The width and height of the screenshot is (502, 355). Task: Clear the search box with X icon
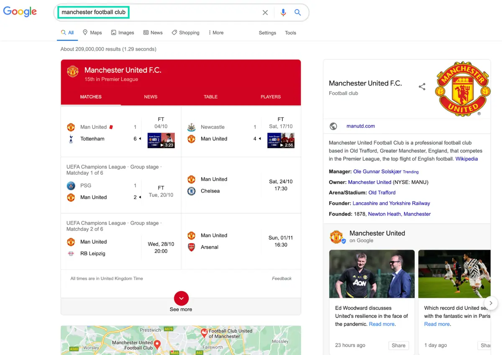(x=265, y=13)
